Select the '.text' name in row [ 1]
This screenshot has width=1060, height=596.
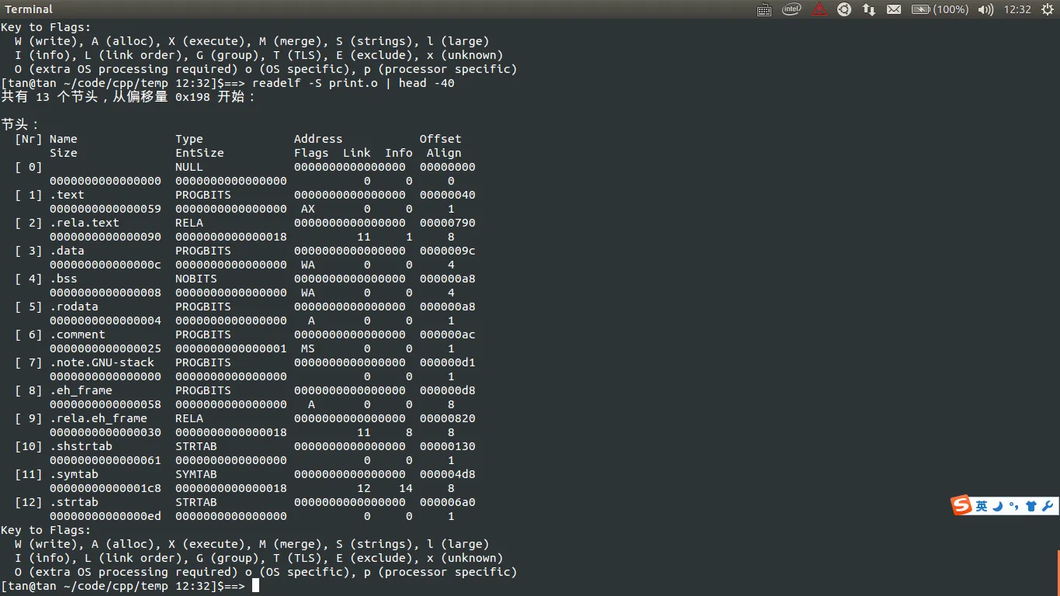pos(67,195)
